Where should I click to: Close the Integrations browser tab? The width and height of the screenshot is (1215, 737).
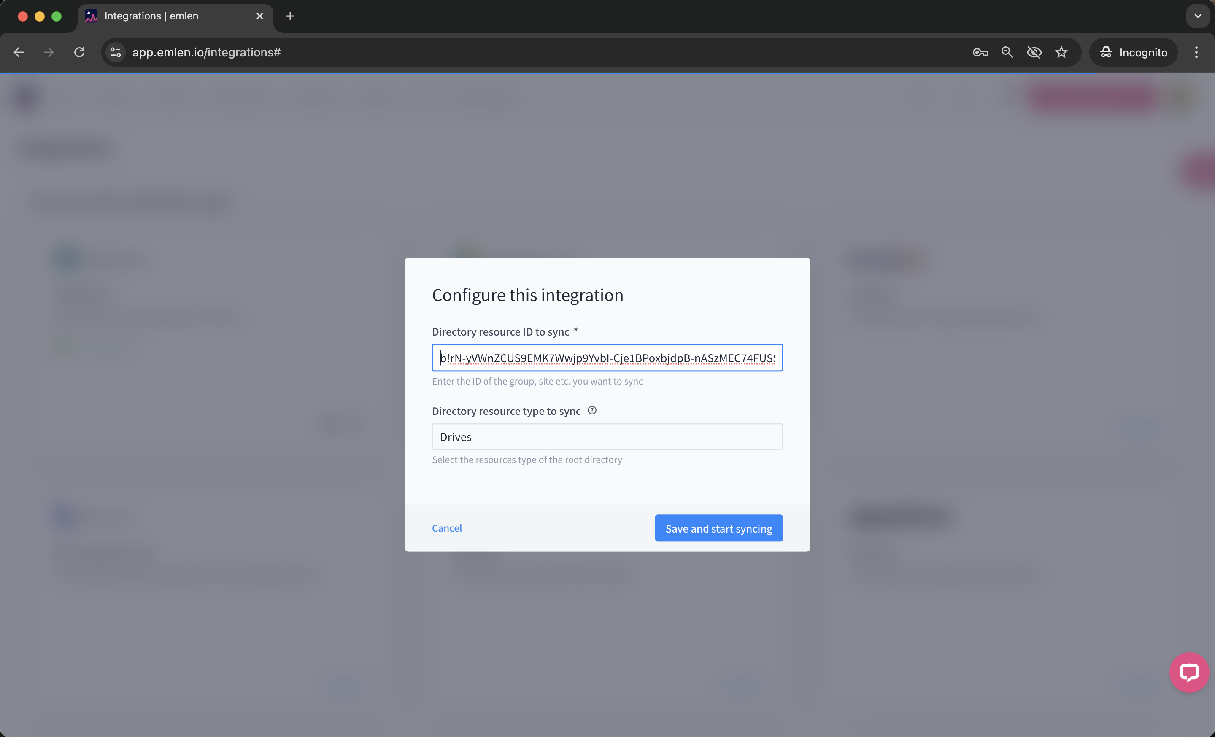point(260,16)
